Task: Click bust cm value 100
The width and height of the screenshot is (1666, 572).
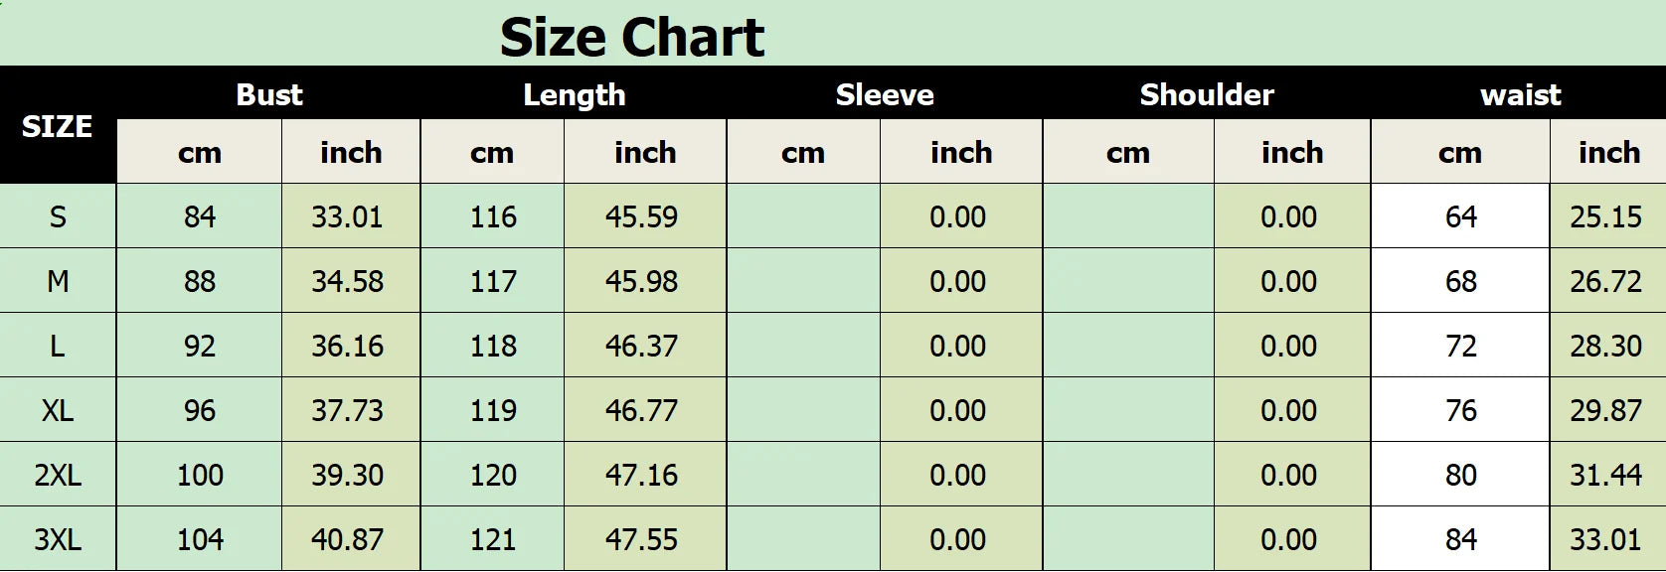Action: (x=200, y=475)
